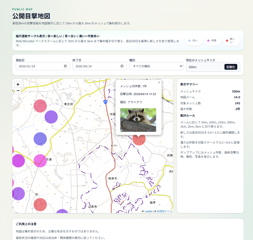253x240 pixels.
Task: Click the red circle beneath the popup
Action: pyautogui.click(x=139, y=139)
